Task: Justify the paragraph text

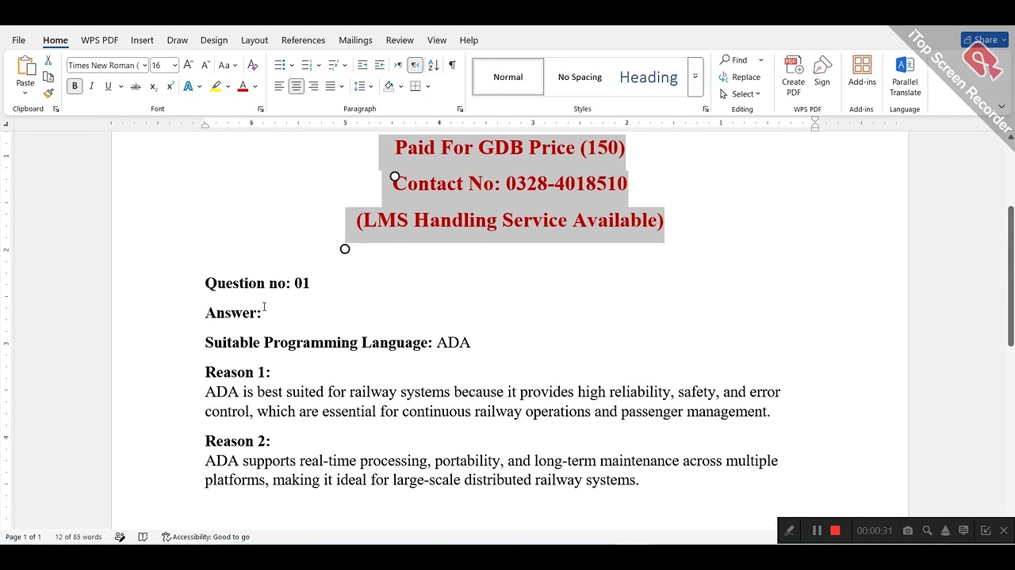Action: [331, 86]
